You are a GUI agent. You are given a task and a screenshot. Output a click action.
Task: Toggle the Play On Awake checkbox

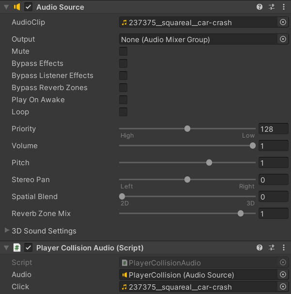click(123, 100)
